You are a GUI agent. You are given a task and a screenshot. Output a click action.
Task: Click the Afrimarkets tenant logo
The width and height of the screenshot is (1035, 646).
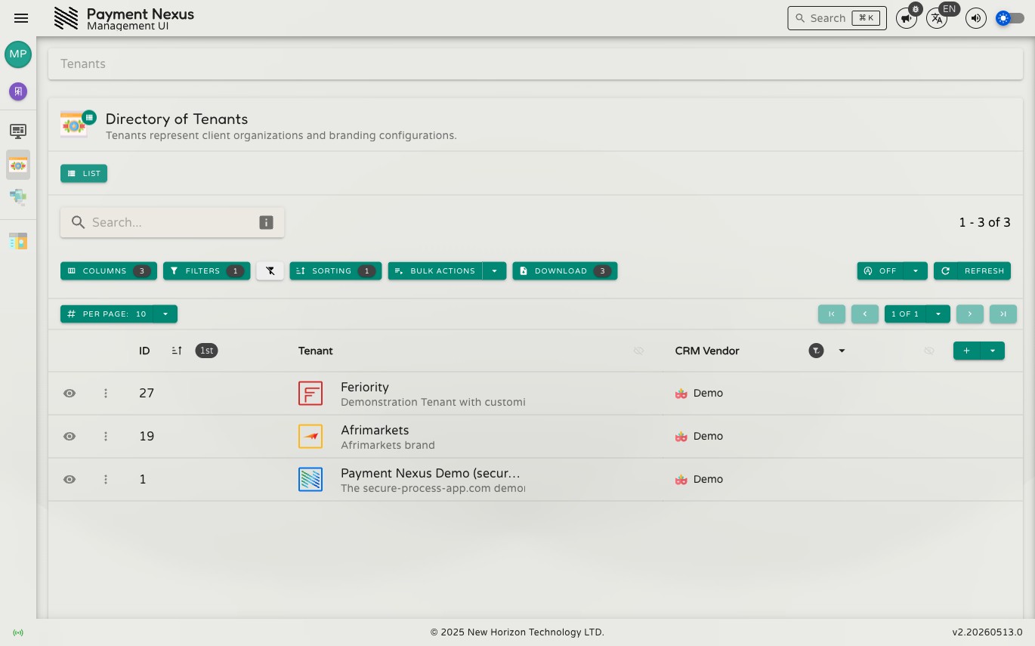click(x=310, y=436)
